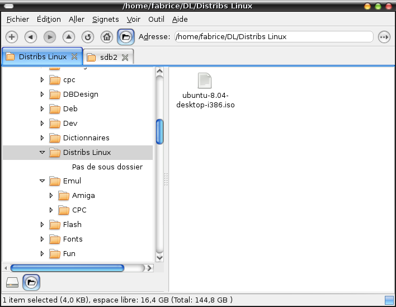Toggle the folder tree side panel button

pos(31,282)
